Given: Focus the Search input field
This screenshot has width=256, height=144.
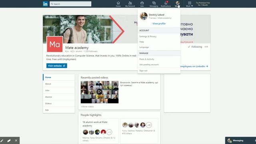Looking at the screenshot, I should coord(70,4).
